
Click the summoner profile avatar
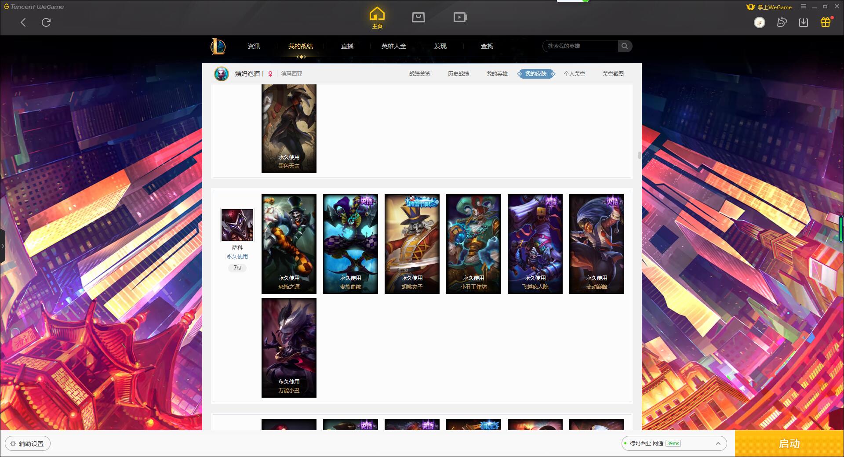222,74
